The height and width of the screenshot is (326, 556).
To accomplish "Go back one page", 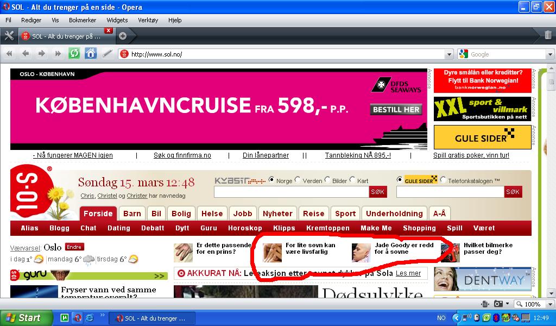I will [x=25, y=54].
